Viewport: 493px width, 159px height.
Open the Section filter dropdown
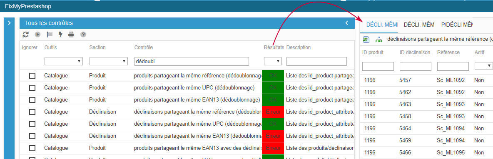pos(109,61)
